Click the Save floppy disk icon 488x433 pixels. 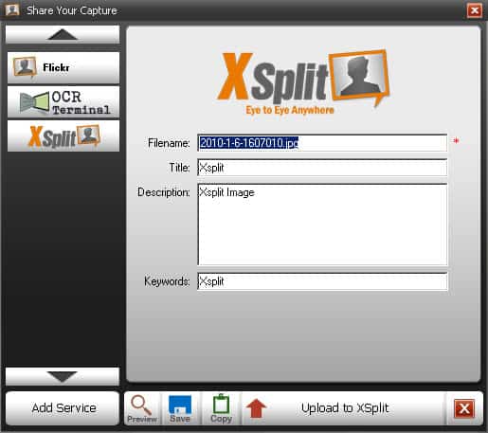point(180,405)
